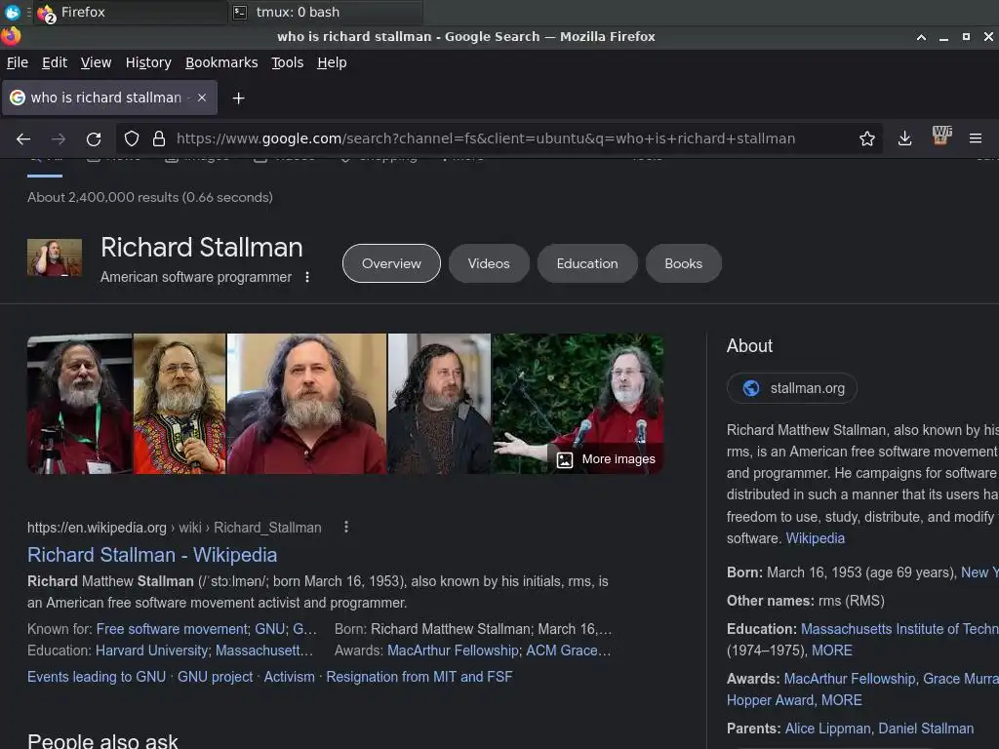999x749 pixels.
Task: Click MORE after the Education years
Action: coord(831,650)
